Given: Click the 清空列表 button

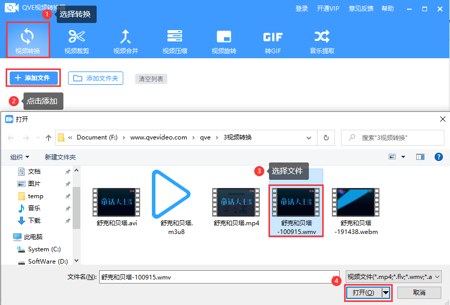Looking at the screenshot, I should pos(151,79).
